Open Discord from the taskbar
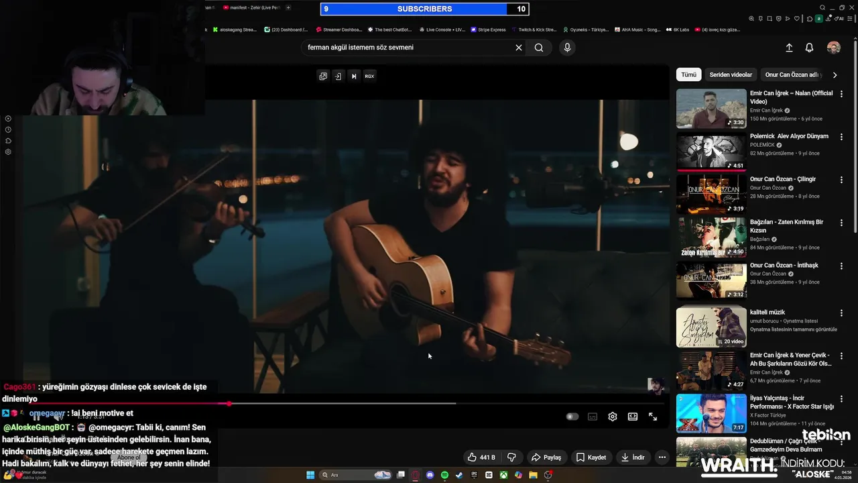 click(430, 475)
